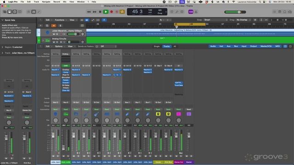The height and width of the screenshot is (165, 294).
Task: Toggle the MIDI channel strip filter
Action: (277, 46)
